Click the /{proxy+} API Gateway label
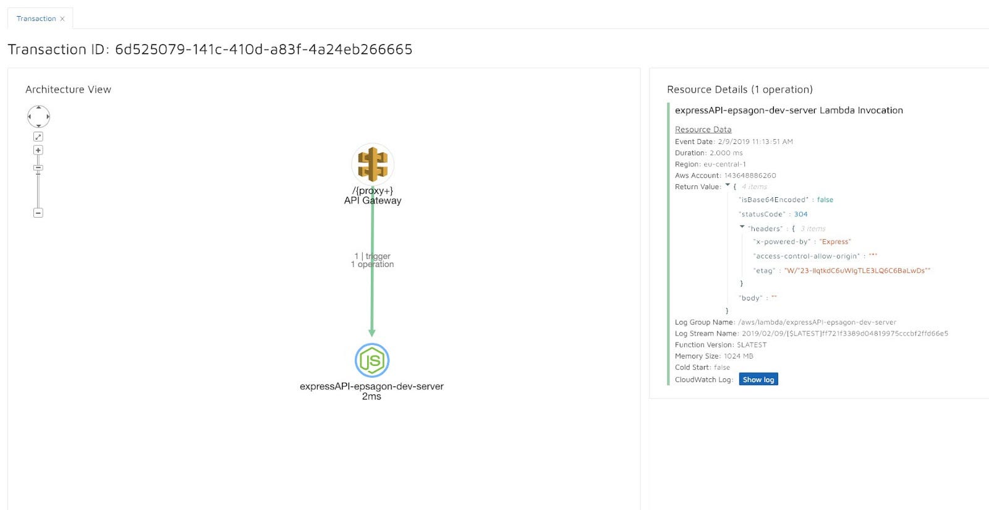The image size is (989, 510). [x=373, y=195]
